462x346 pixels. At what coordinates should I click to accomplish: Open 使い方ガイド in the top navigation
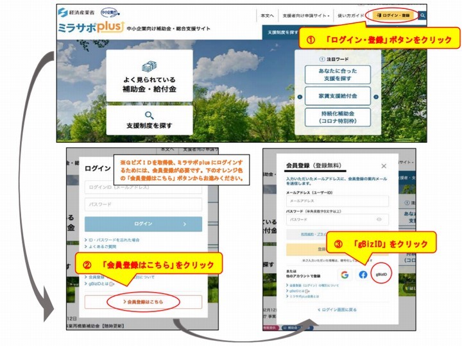tap(350, 15)
